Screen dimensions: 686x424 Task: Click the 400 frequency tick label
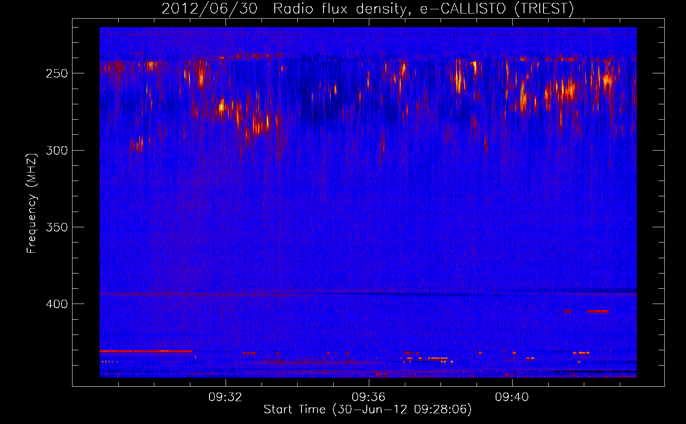click(57, 304)
